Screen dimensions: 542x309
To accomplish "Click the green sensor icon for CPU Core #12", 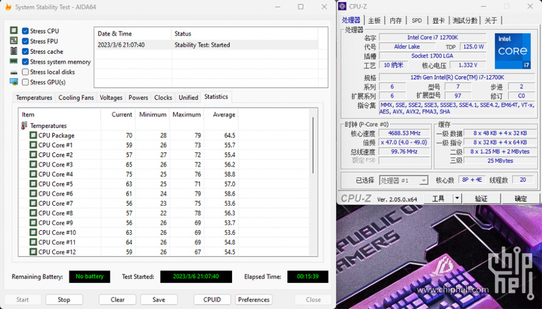I will [x=33, y=252].
